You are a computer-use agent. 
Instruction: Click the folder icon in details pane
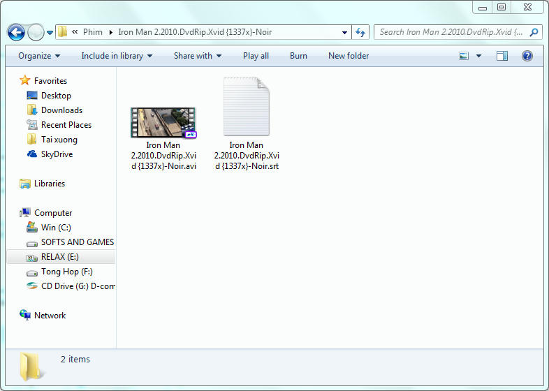[x=31, y=367]
